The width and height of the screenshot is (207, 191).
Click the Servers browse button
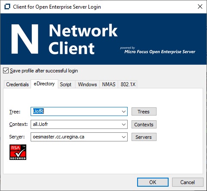(144, 137)
